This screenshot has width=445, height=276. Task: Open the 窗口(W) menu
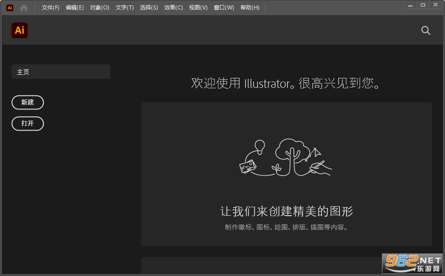224,8
